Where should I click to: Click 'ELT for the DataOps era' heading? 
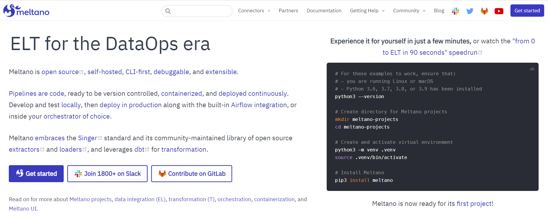pyautogui.click(x=110, y=44)
